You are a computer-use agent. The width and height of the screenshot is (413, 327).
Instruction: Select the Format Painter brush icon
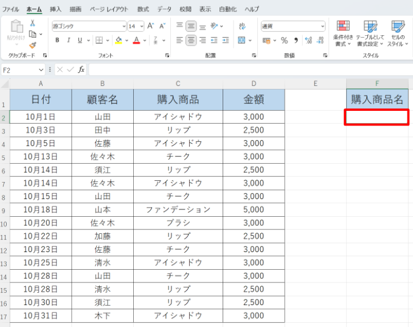32,44
